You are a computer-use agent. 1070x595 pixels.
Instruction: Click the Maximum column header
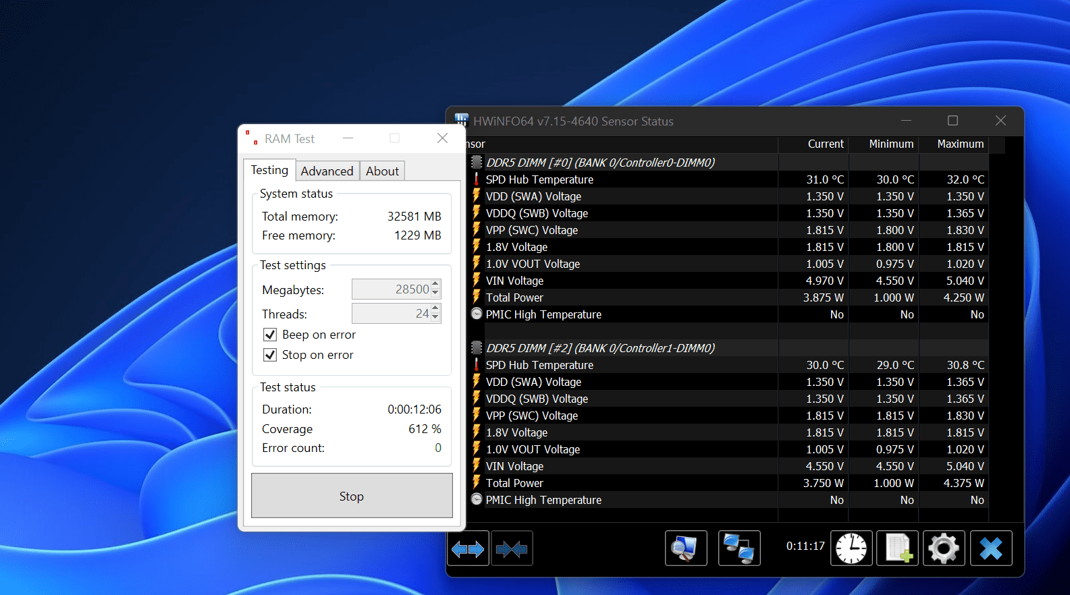954,144
